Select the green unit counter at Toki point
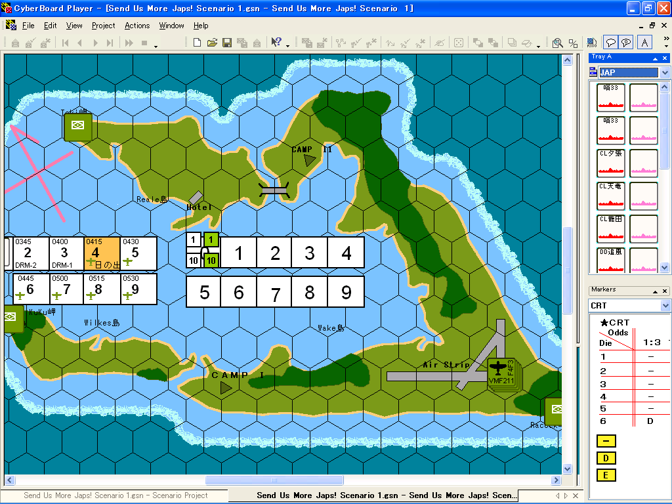Viewport: 672px width, 504px height. pos(77,127)
